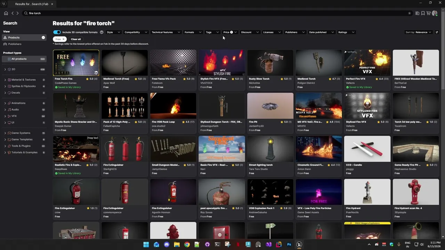Change the Sort by Relevance dropdown
The width and height of the screenshot is (445, 250).
tap(418, 32)
